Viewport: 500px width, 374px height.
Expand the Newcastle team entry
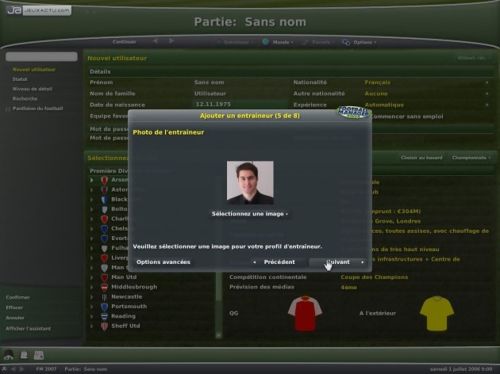tap(92, 297)
